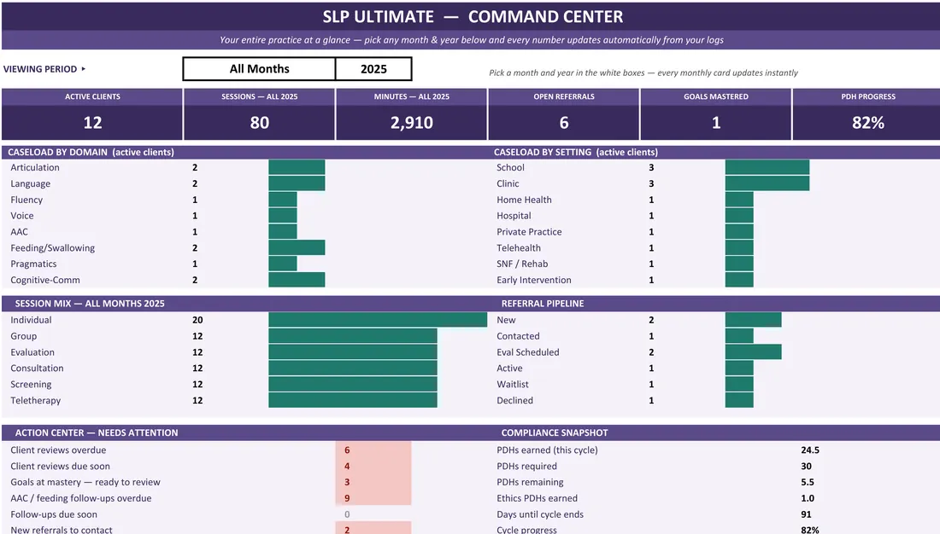Select the Cognitive-Comm domain row label

[45, 280]
